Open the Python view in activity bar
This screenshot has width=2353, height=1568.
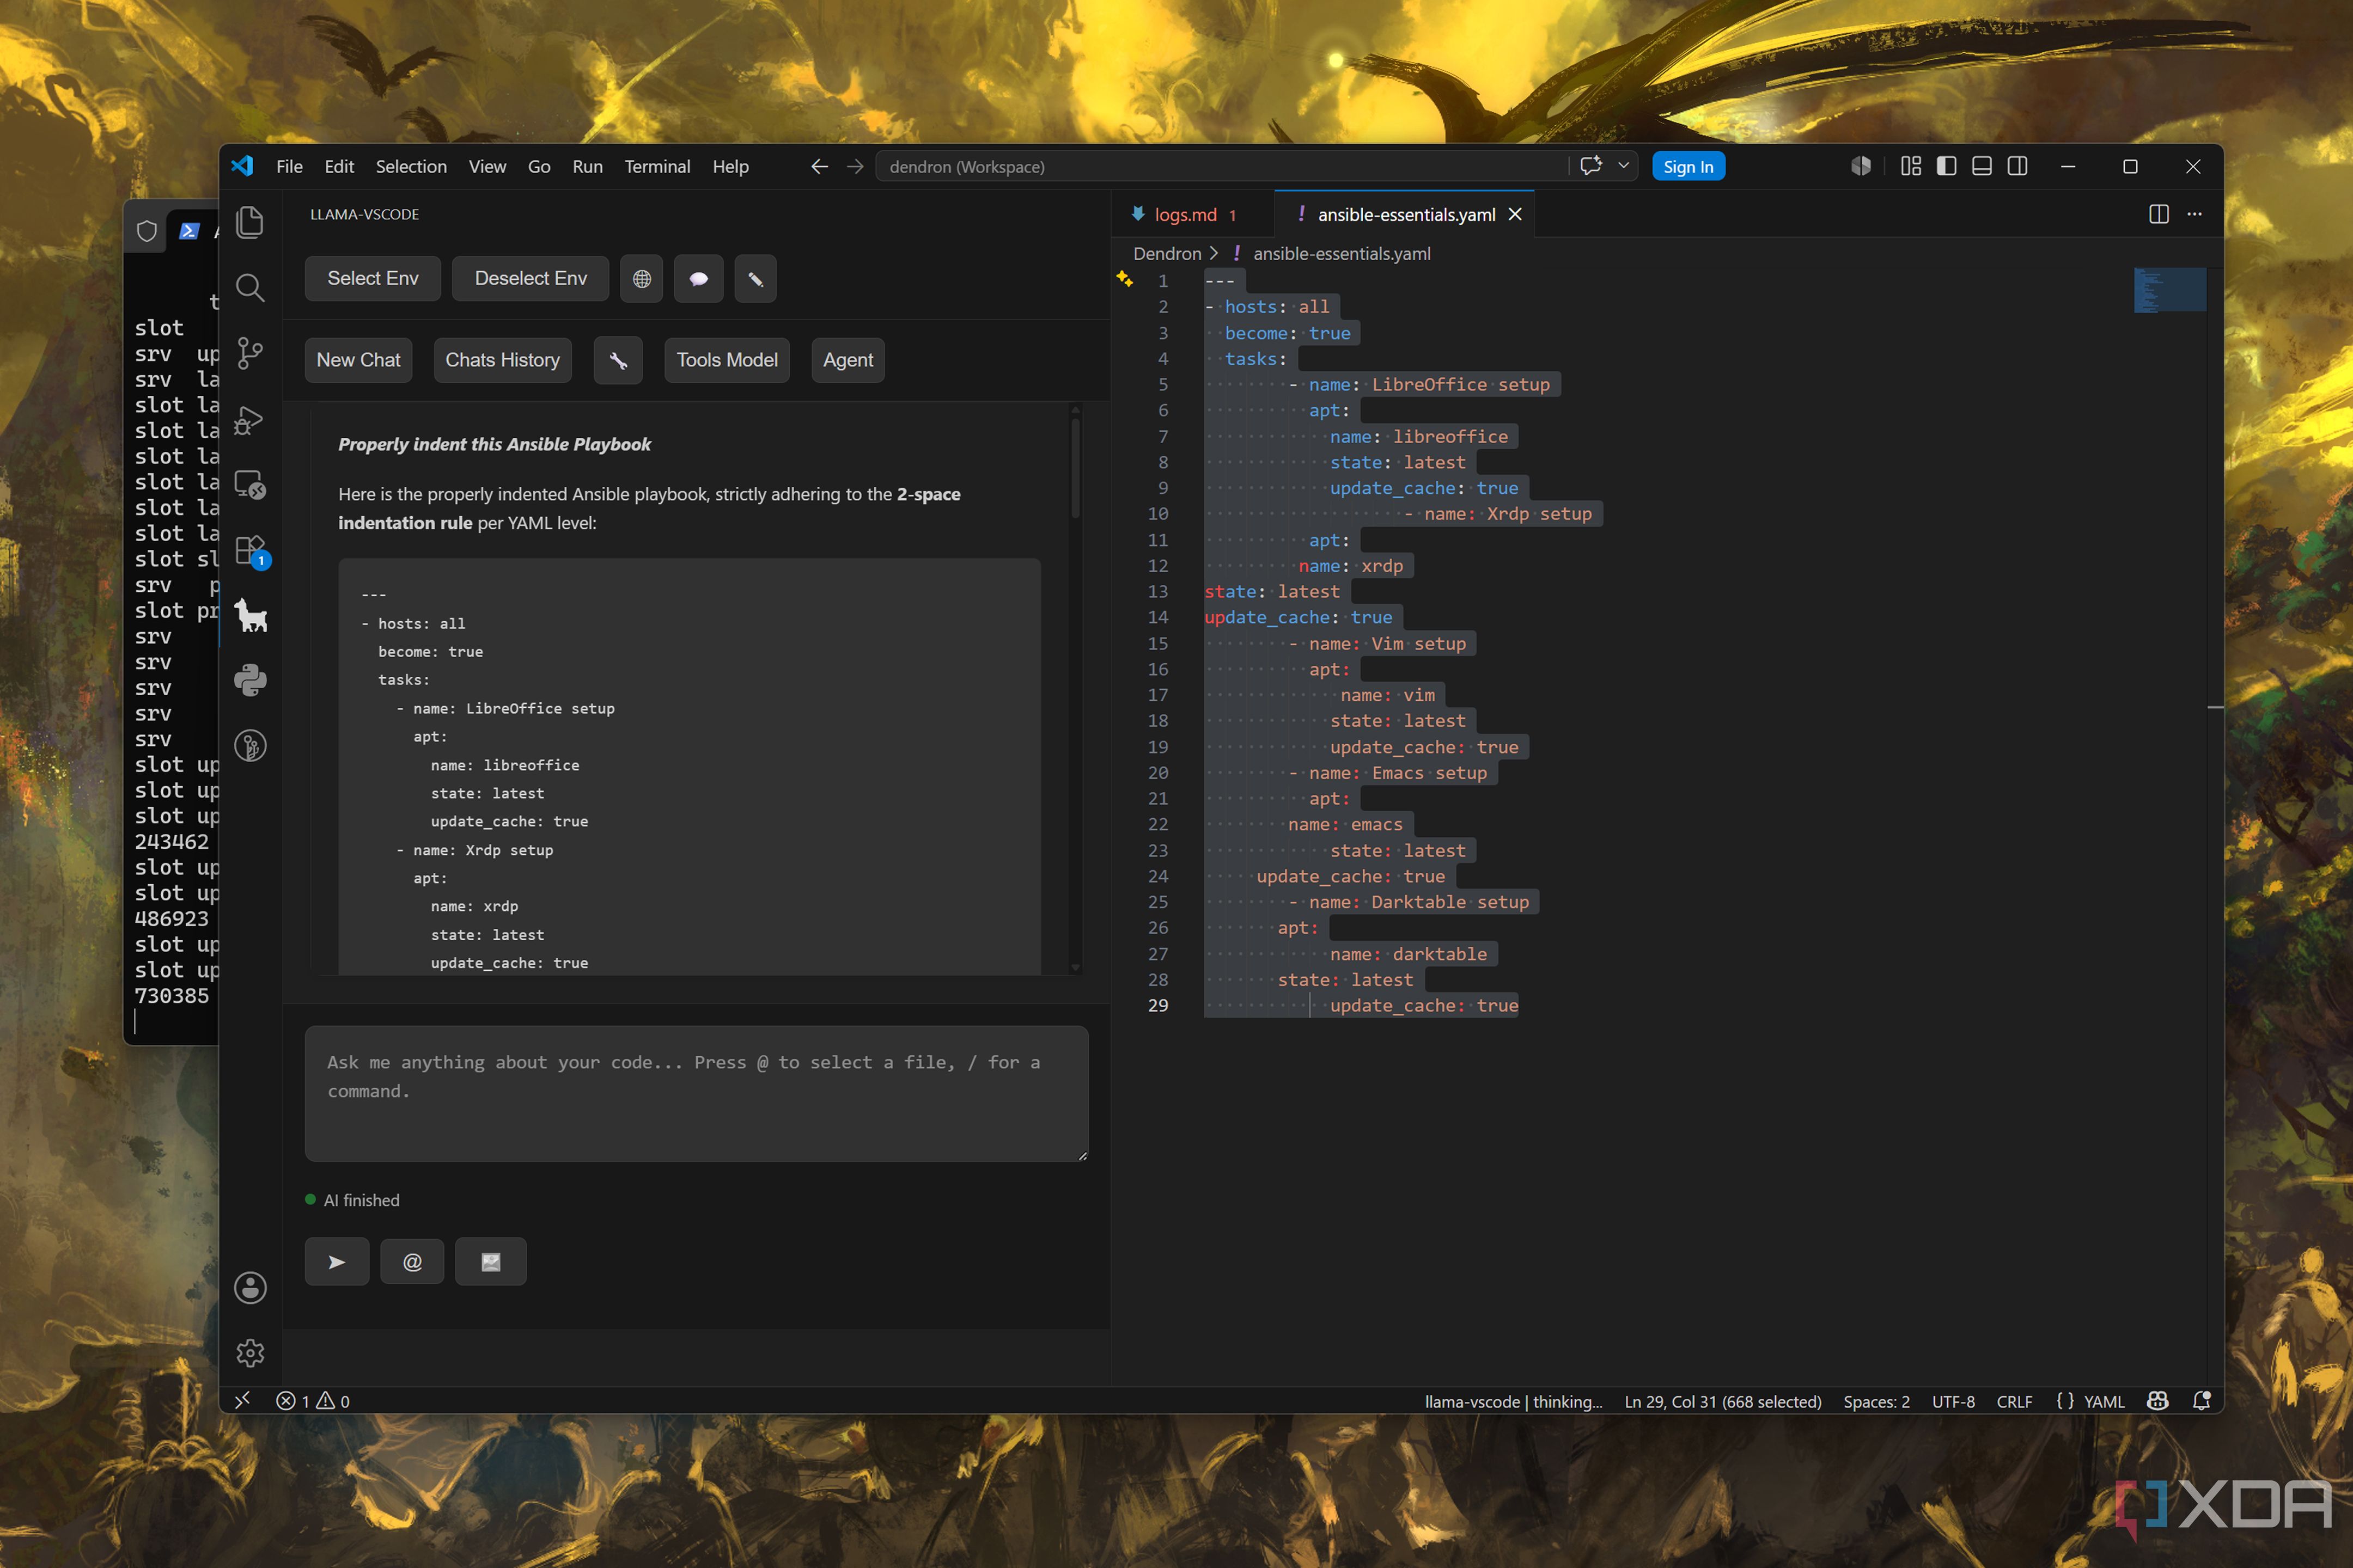(250, 681)
